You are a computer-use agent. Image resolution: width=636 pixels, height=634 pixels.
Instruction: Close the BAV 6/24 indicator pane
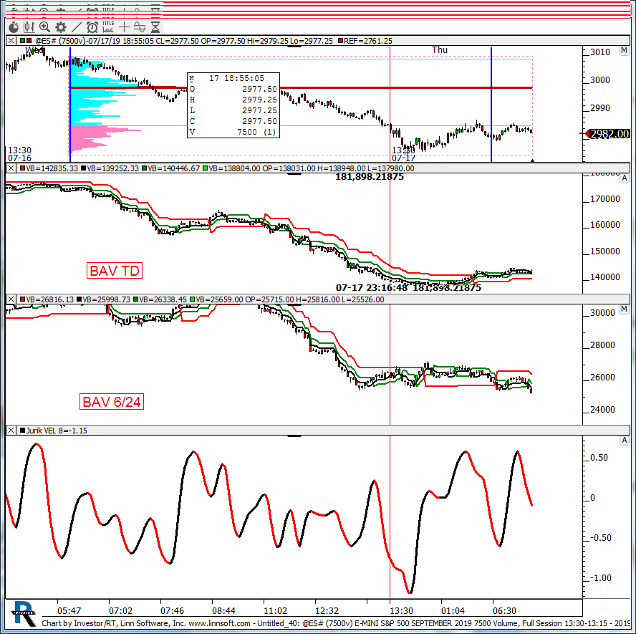click(x=11, y=299)
